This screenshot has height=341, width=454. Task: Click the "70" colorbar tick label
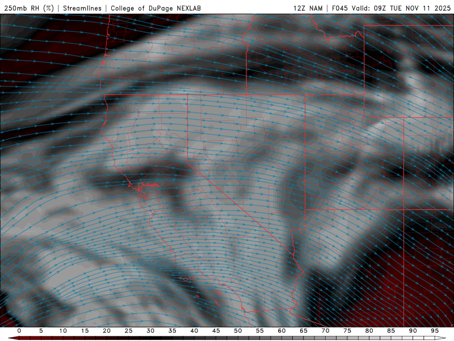325,331
